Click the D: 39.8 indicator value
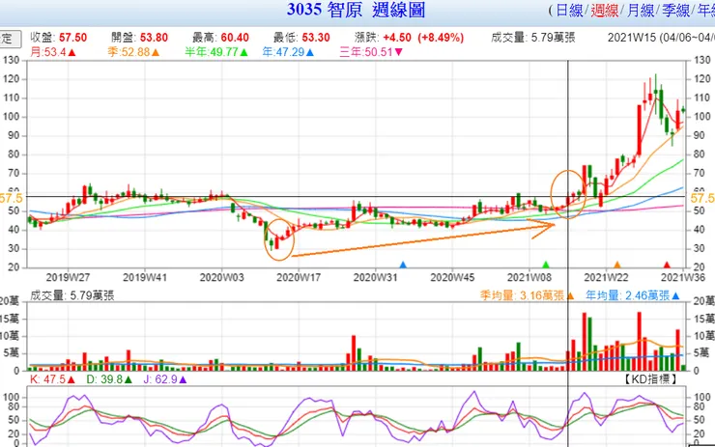Image resolution: width=715 pixels, height=447 pixels. tap(109, 379)
